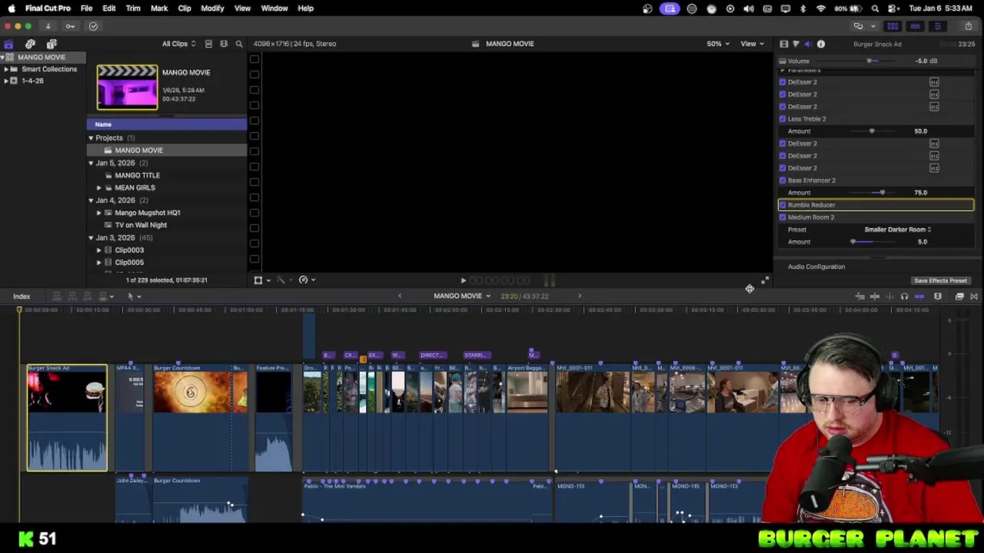
Task: Select the MANGO MOVIE project thumbnail in browser
Action: pos(127,88)
